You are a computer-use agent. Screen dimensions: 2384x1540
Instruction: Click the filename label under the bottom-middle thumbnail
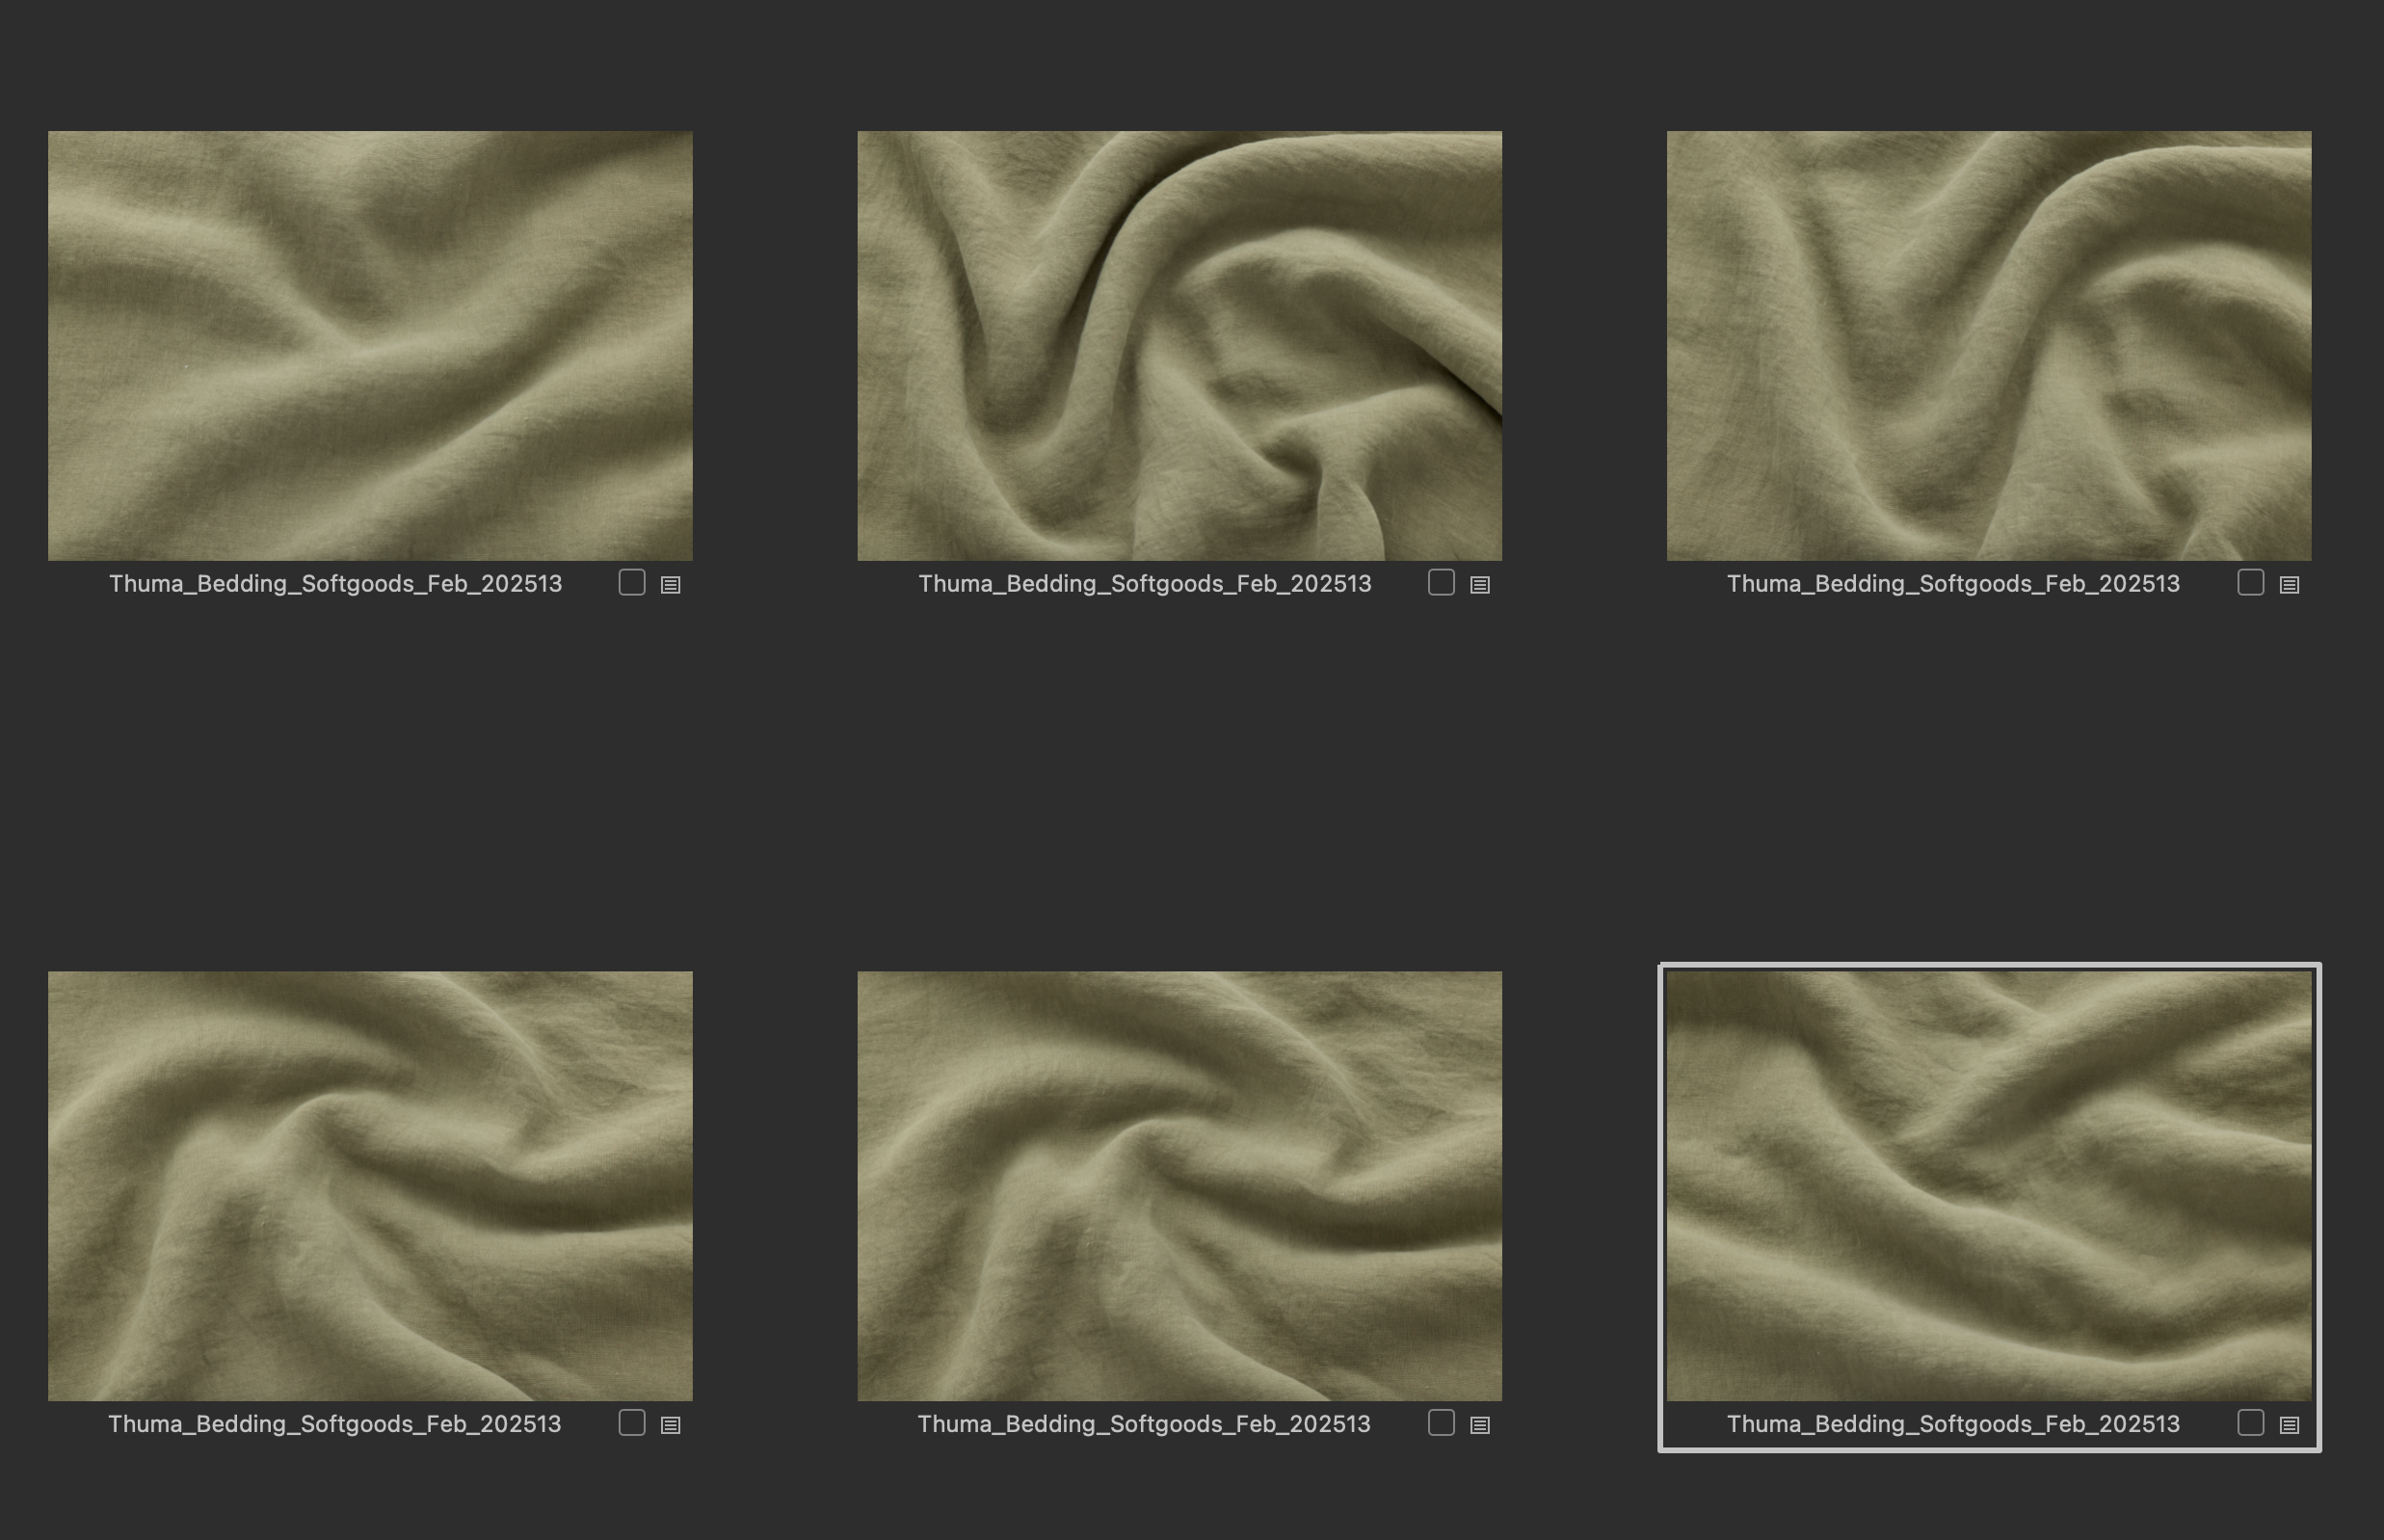pos(1144,1424)
